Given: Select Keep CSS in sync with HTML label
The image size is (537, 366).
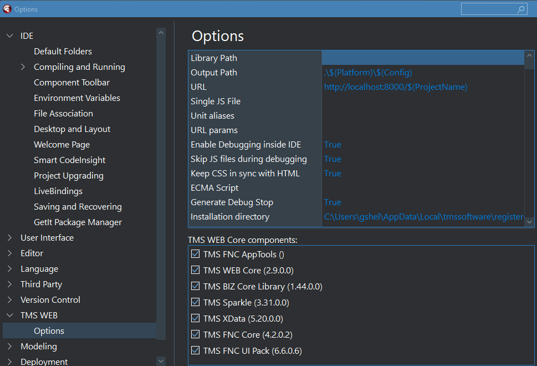Looking at the screenshot, I should pos(245,174).
